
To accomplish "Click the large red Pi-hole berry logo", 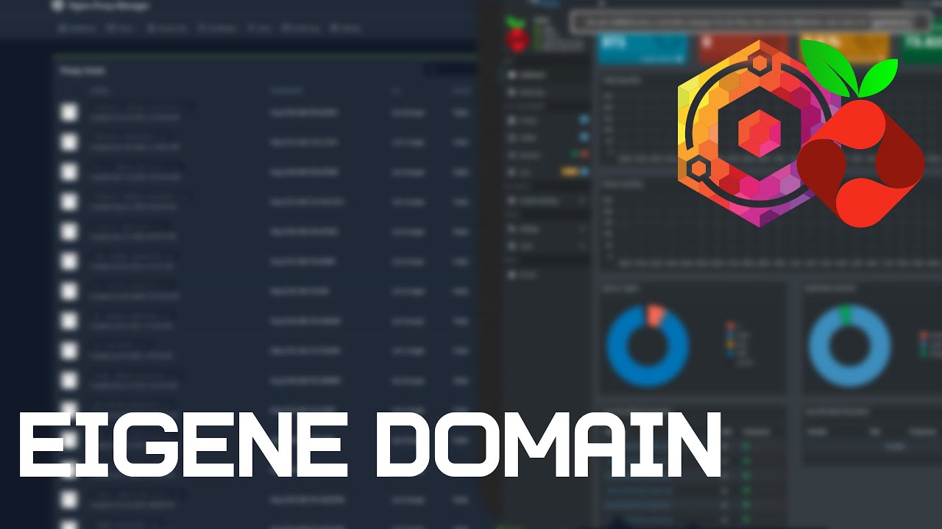I will tap(860, 132).
